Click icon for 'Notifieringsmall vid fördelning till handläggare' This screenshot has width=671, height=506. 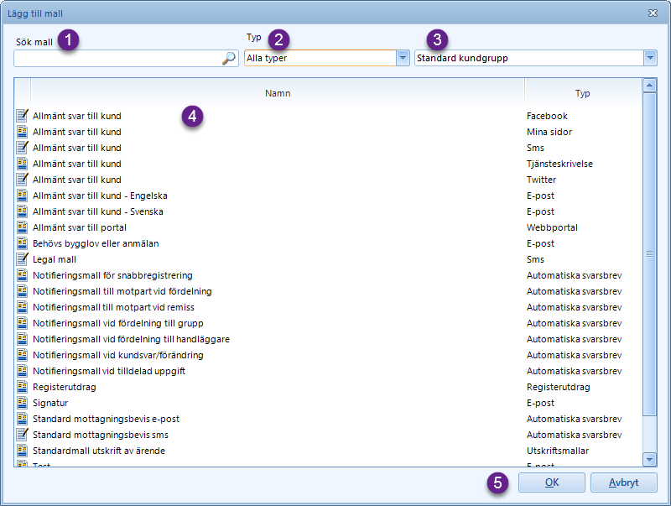coord(23,338)
